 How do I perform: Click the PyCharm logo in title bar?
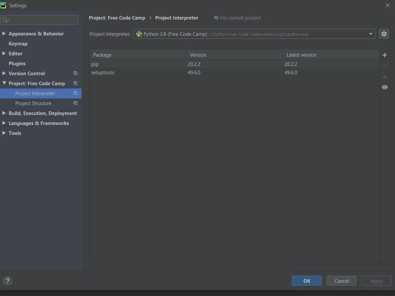pyautogui.click(x=3, y=5)
